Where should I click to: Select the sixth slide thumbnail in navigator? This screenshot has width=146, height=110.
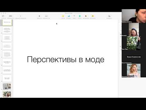7,62
